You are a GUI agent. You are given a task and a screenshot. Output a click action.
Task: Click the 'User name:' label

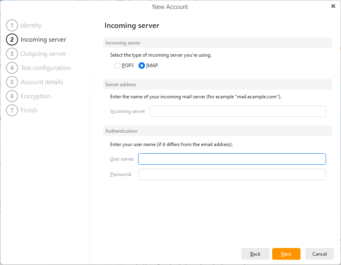122,159
